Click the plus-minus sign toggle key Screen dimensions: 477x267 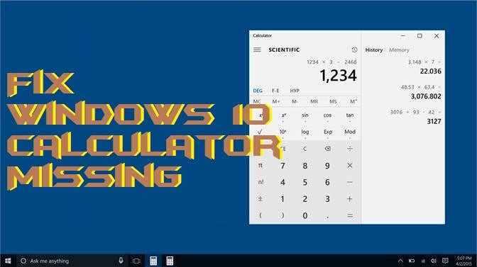tap(260, 199)
